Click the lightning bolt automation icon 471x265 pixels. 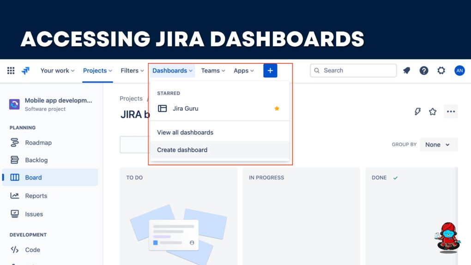[x=417, y=111]
